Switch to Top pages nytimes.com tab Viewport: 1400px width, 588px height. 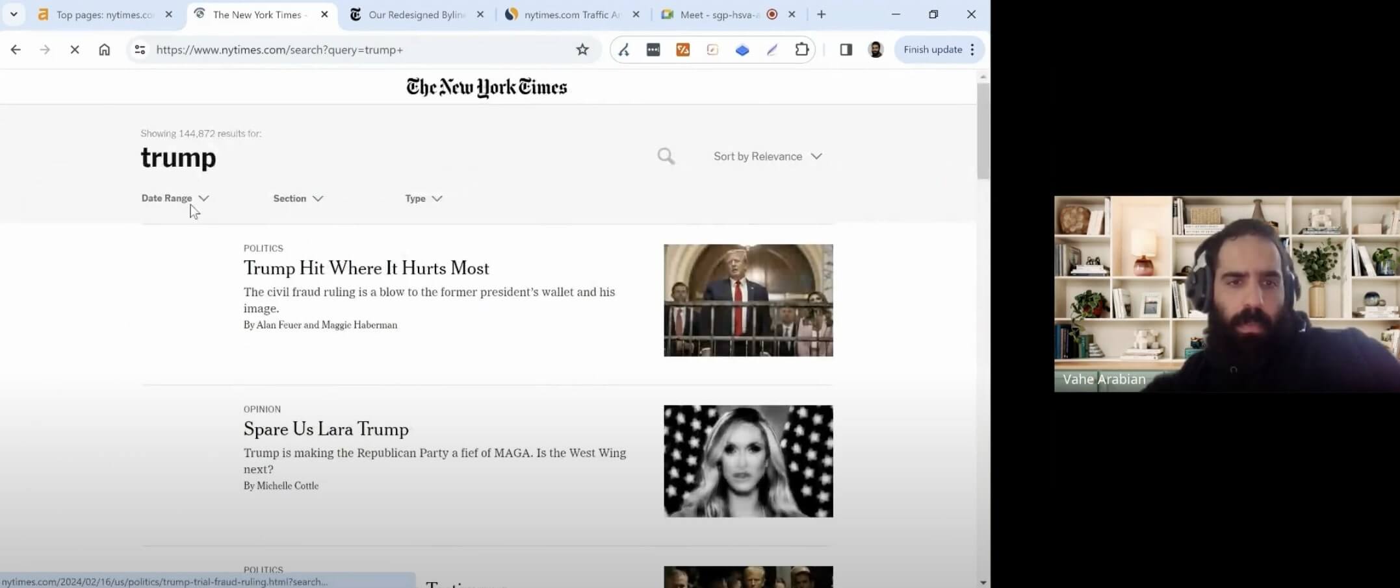[104, 14]
